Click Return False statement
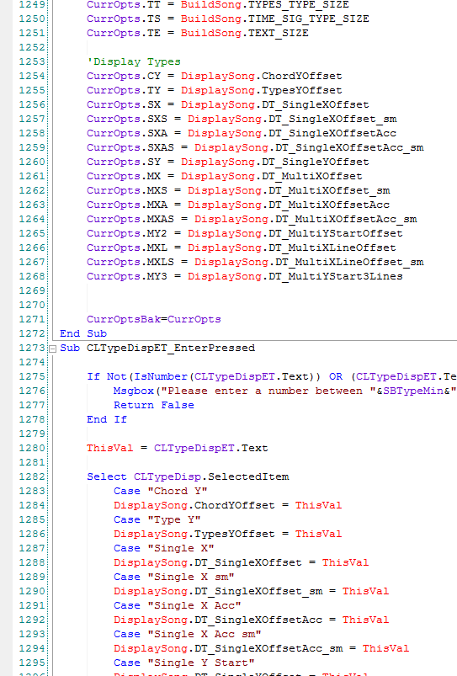Viewport: 457px width, 676px height. pos(153,405)
